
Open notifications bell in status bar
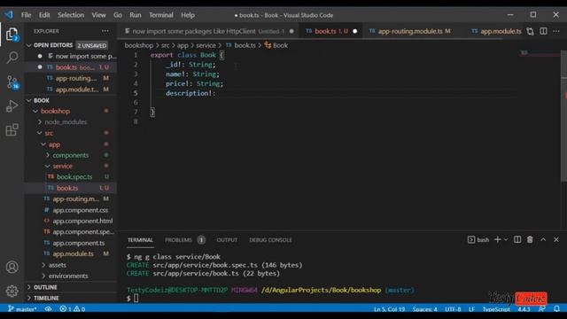point(556,309)
